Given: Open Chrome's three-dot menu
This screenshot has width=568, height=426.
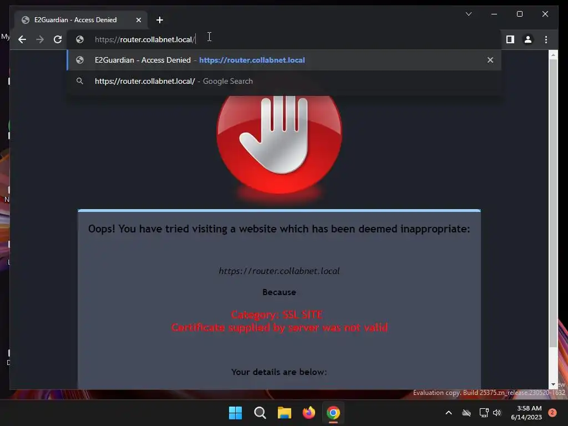Looking at the screenshot, I should click(x=546, y=39).
